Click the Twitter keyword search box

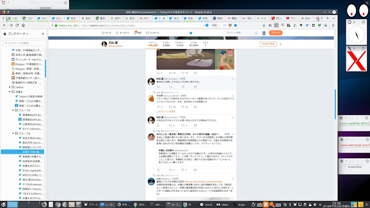click(242, 33)
